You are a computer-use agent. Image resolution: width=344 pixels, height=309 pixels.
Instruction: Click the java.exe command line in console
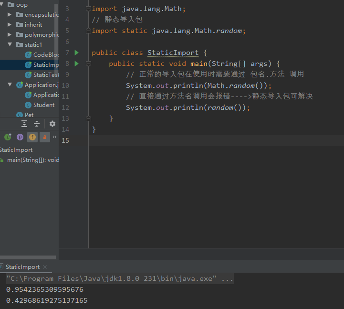click(x=120, y=279)
